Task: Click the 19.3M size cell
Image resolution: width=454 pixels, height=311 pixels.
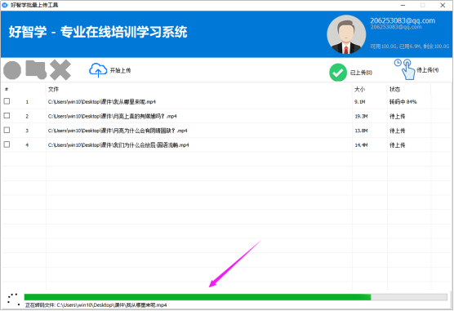Action: coord(361,116)
